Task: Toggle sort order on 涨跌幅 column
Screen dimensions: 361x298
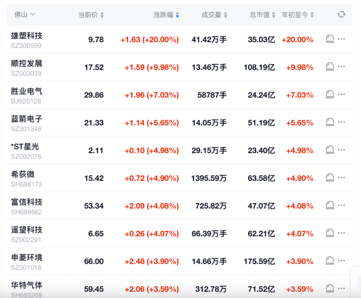Action: point(166,15)
